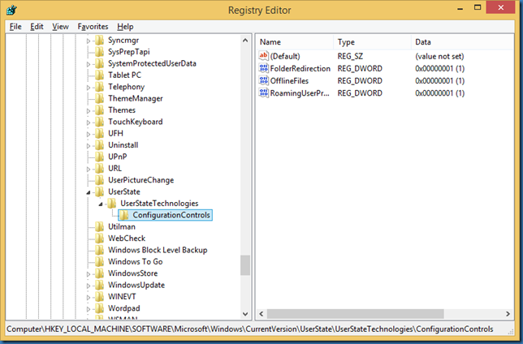Click the Utilman folder icon
The width and height of the screenshot is (523, 344).
pos(99,227)
